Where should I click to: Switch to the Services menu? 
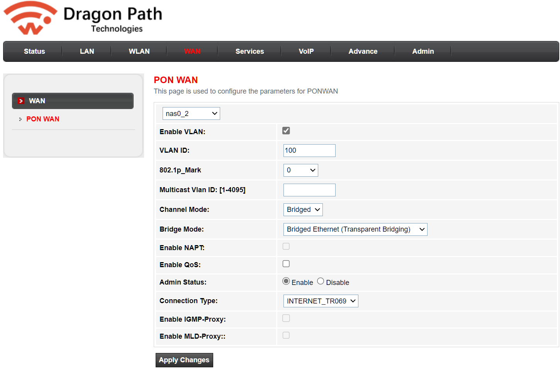pos(249,51)
